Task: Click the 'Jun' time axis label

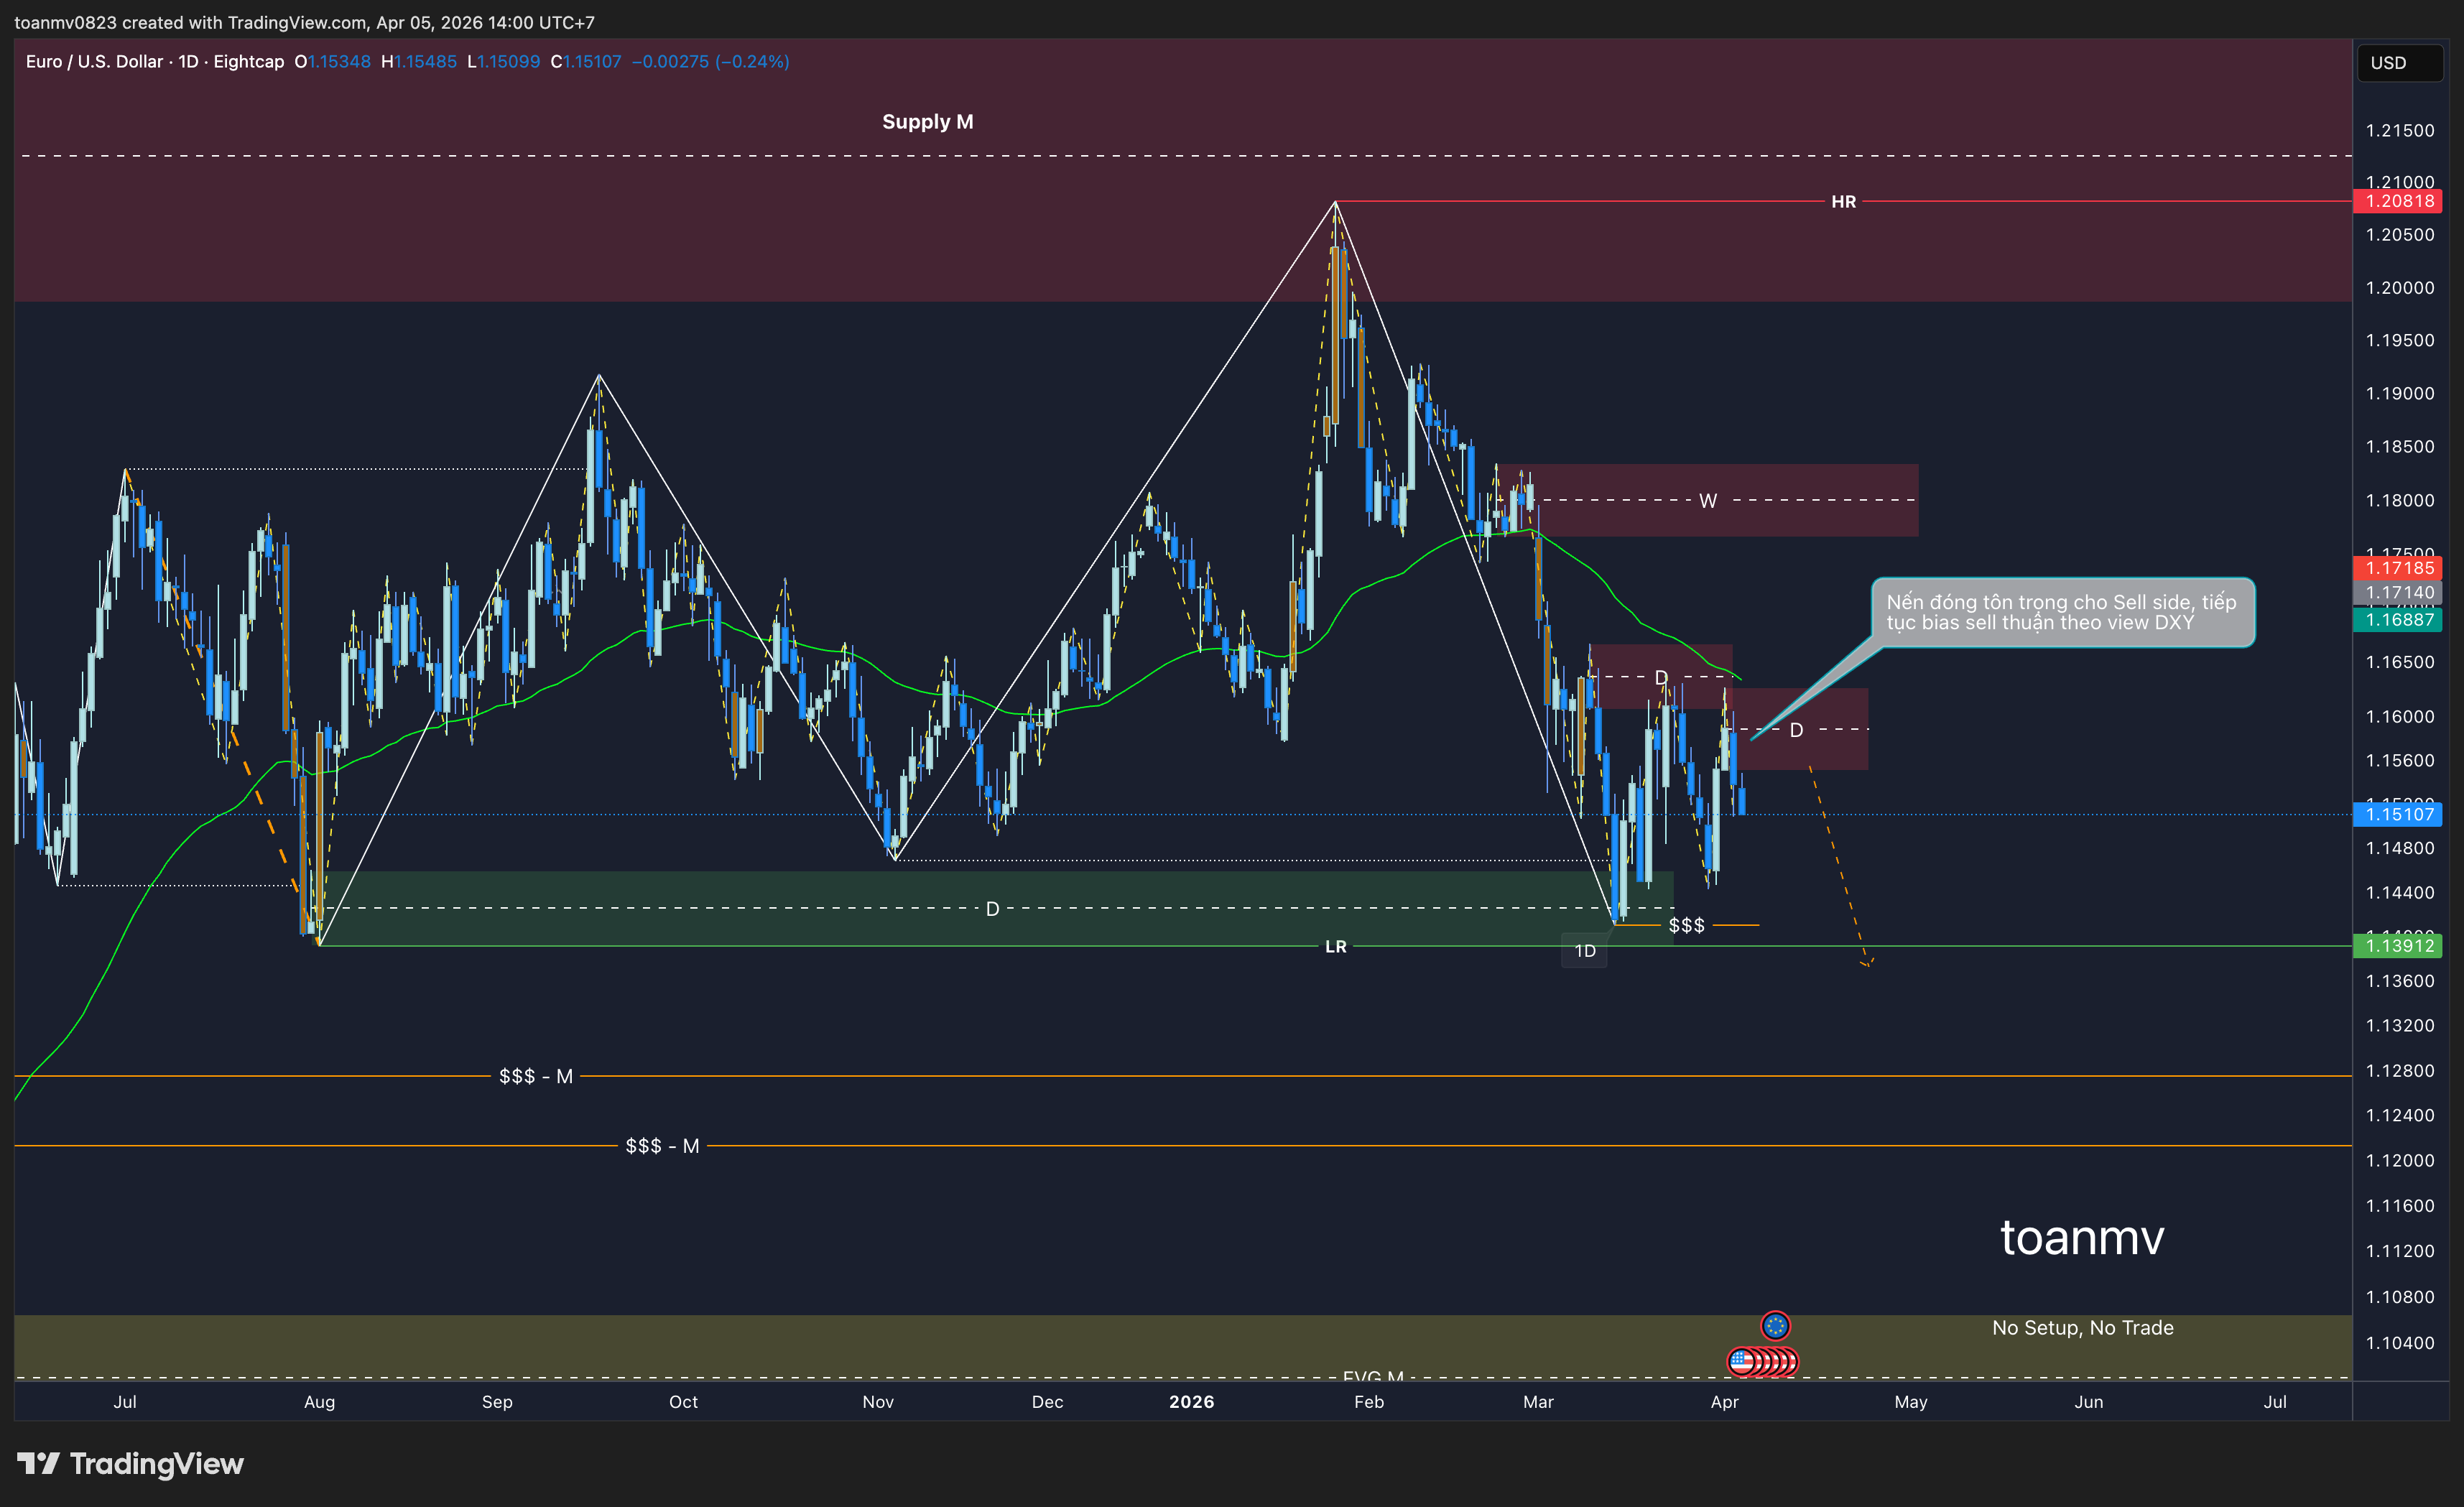Action: 2089,1402
